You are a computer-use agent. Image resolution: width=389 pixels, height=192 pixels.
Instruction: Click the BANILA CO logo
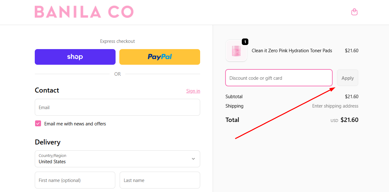tap(84, 12)
